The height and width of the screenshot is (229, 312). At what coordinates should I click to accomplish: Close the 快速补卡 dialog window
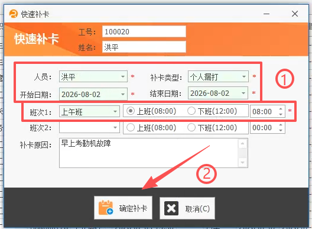pyautogui.click(x=295, y=14)
